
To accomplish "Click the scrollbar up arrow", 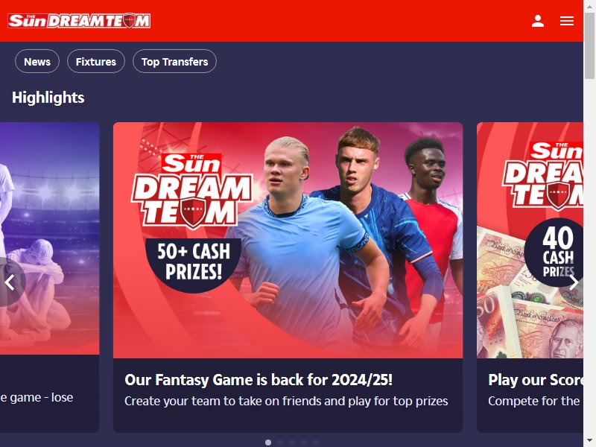I will click(x=589, y=5).
